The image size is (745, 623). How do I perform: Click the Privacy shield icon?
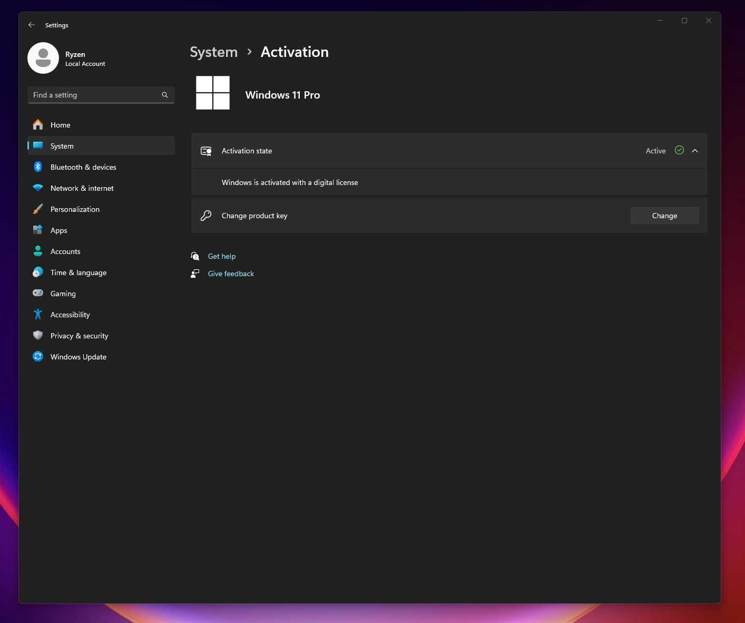tap(38, 336)
